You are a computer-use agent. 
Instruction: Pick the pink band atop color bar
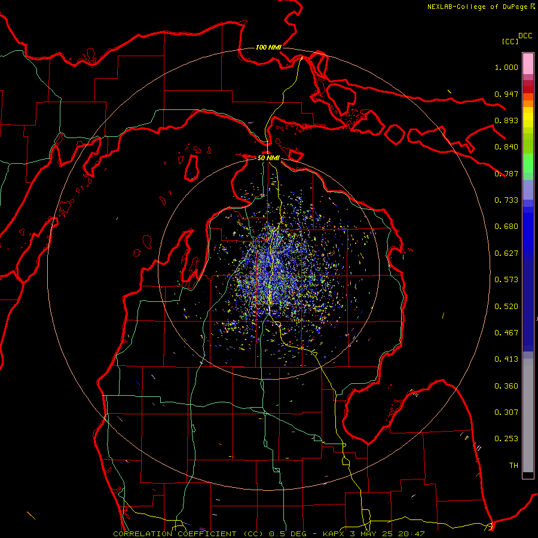click(528, 63)
